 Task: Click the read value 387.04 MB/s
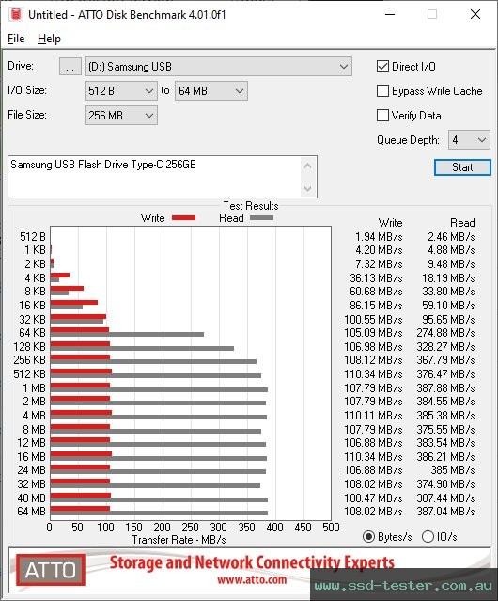[x=445, y=512]
